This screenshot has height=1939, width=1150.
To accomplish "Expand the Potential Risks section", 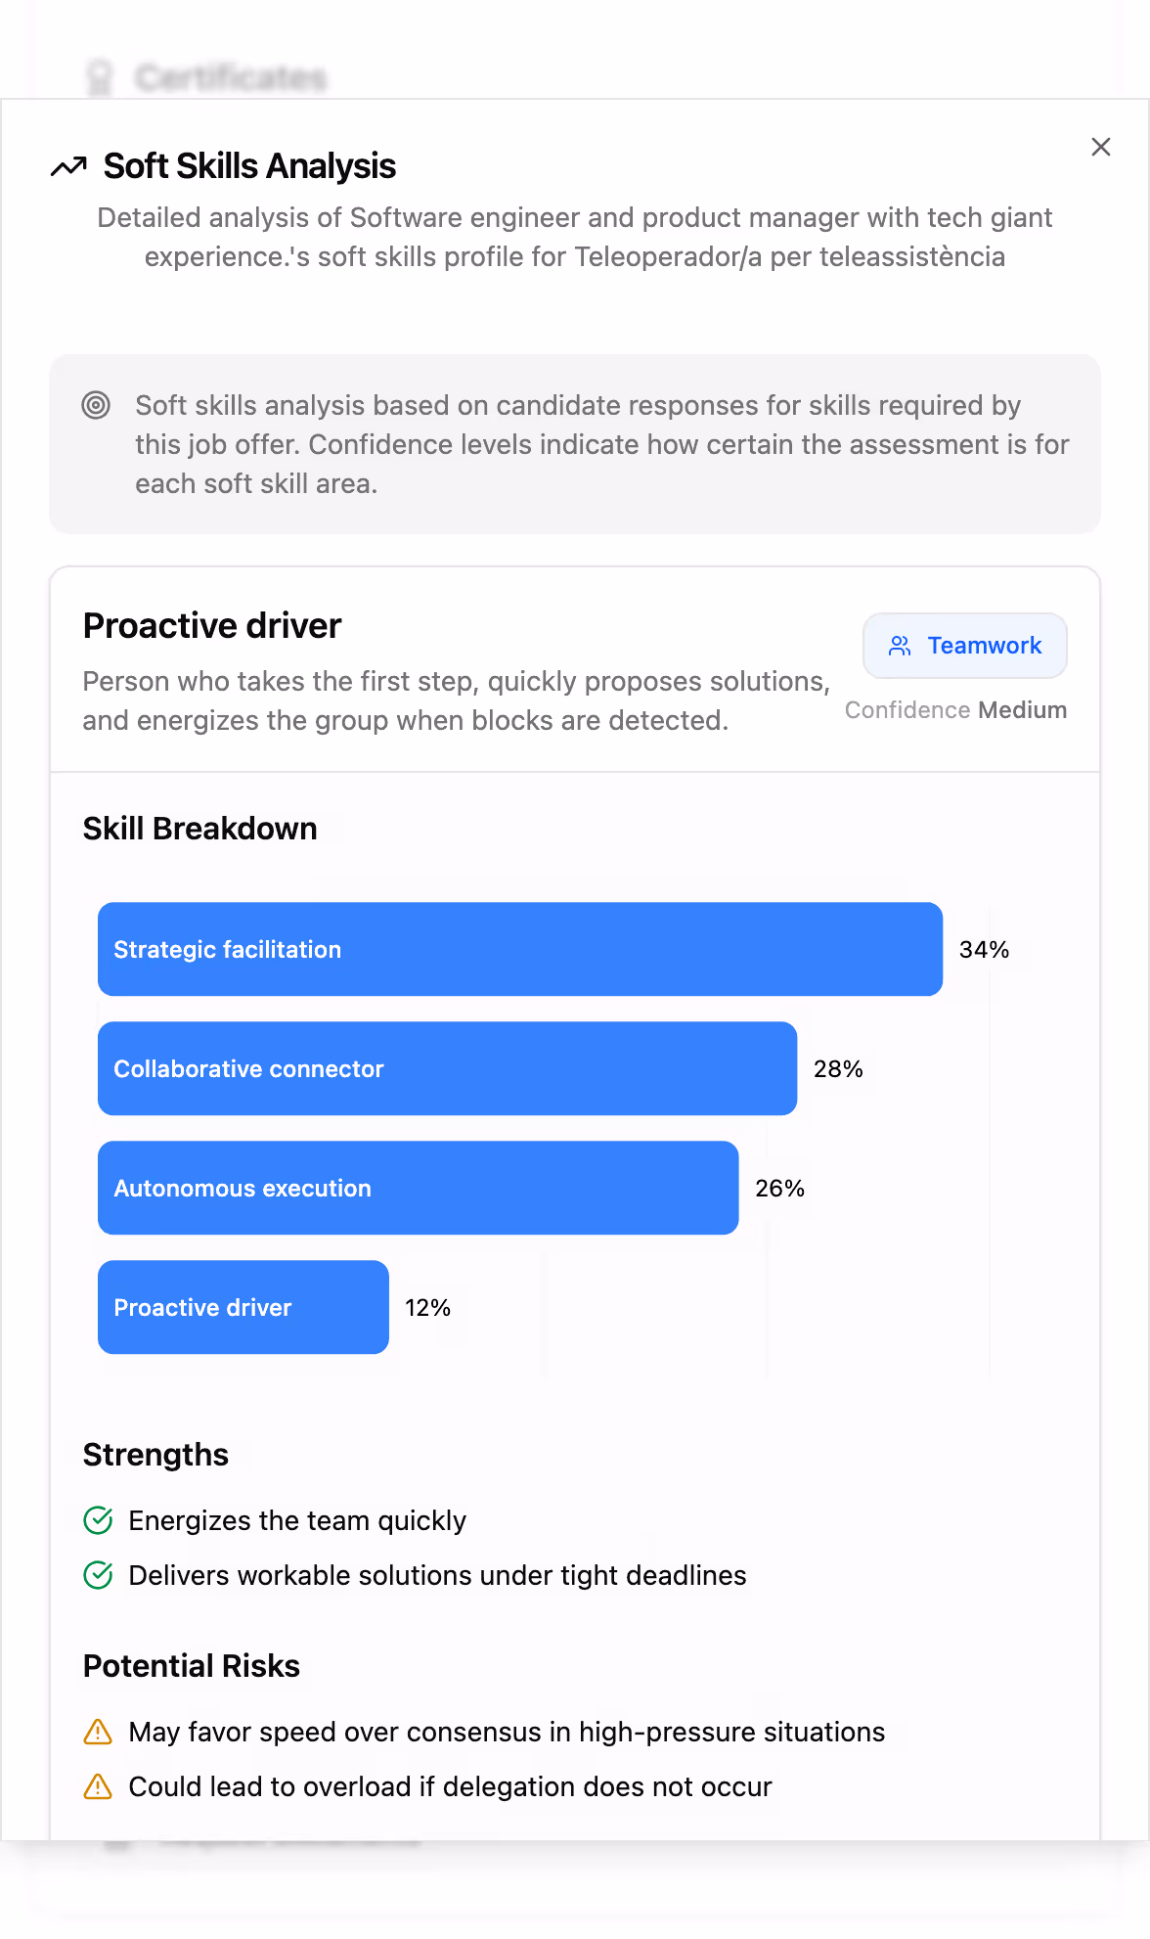I will coord(192,1665).
